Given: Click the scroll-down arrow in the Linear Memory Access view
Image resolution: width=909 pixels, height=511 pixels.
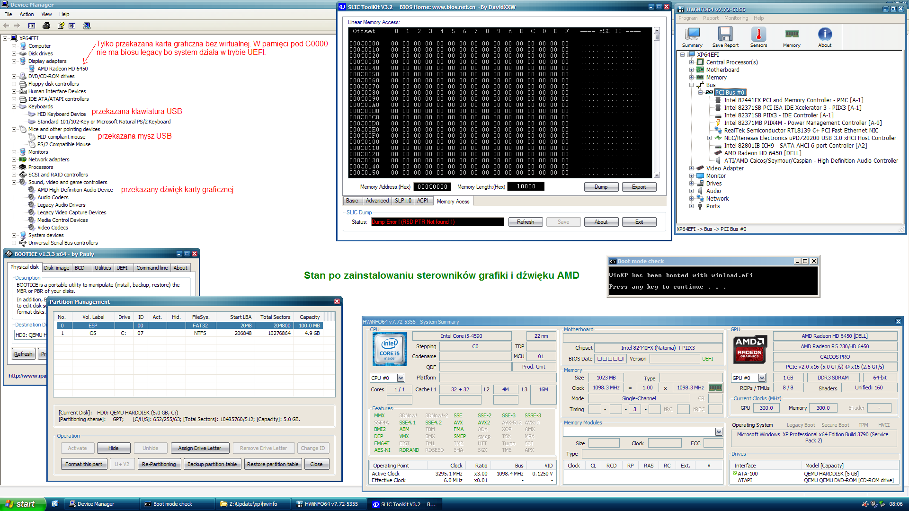Looking at the screenshot, I should coord(657,175).
